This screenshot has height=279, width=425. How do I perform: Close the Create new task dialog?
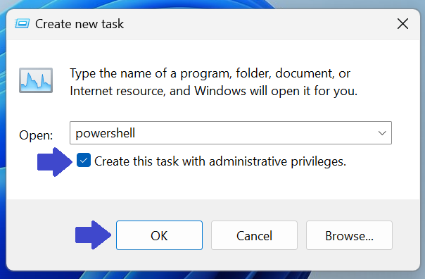pyautogui.click(x=402, y=24)
